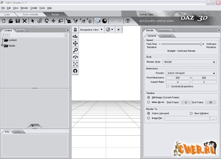221x159 pixels.
Task: Select the Make Movie radio button
Action: click(x=148, y=102)
